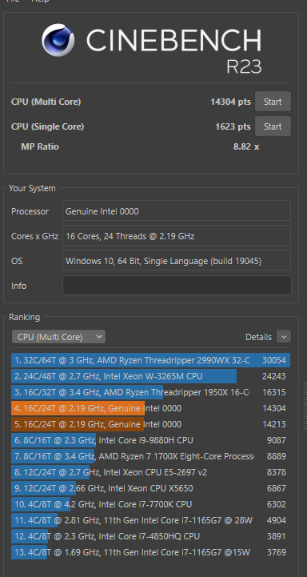Click the OS value Windows 10 field

[177, 261]
